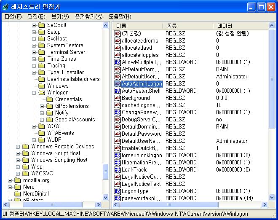Click value pane scroll down arrow
278x220 pixels.
tap(272, 197)
